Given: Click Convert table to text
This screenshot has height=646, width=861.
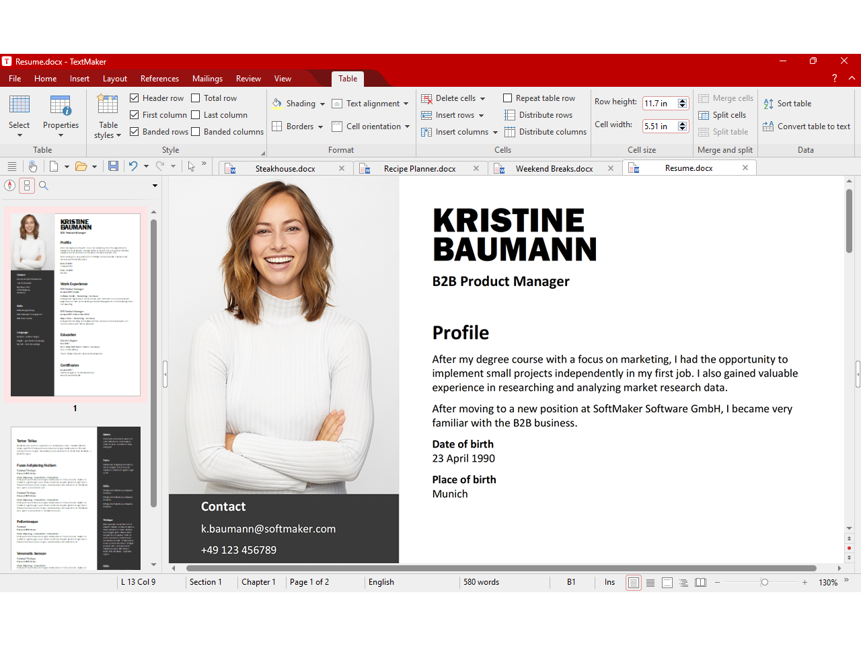Looking at the screenshot, I should [813, 127].
